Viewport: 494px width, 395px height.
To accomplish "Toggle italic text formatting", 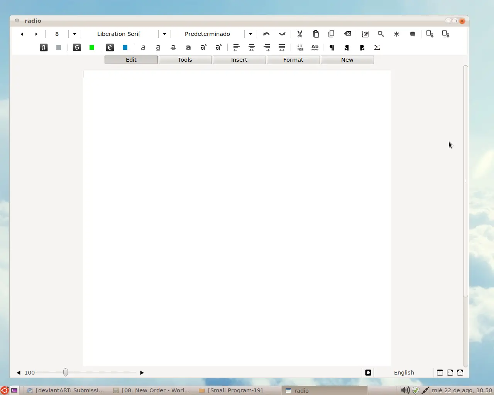I will 143,47.
